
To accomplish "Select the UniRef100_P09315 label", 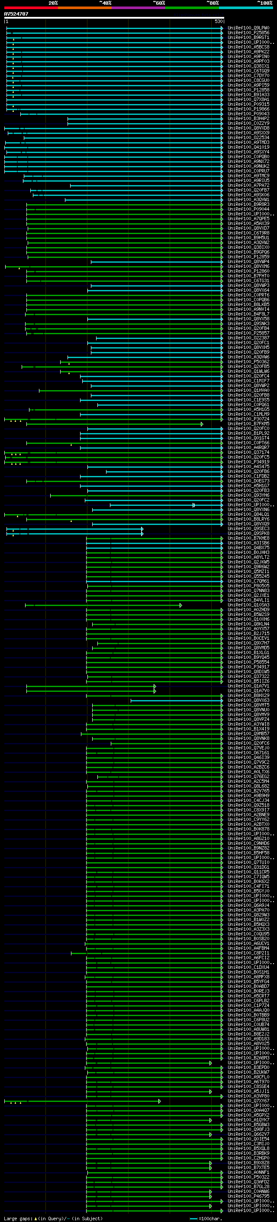I will 248,104.
